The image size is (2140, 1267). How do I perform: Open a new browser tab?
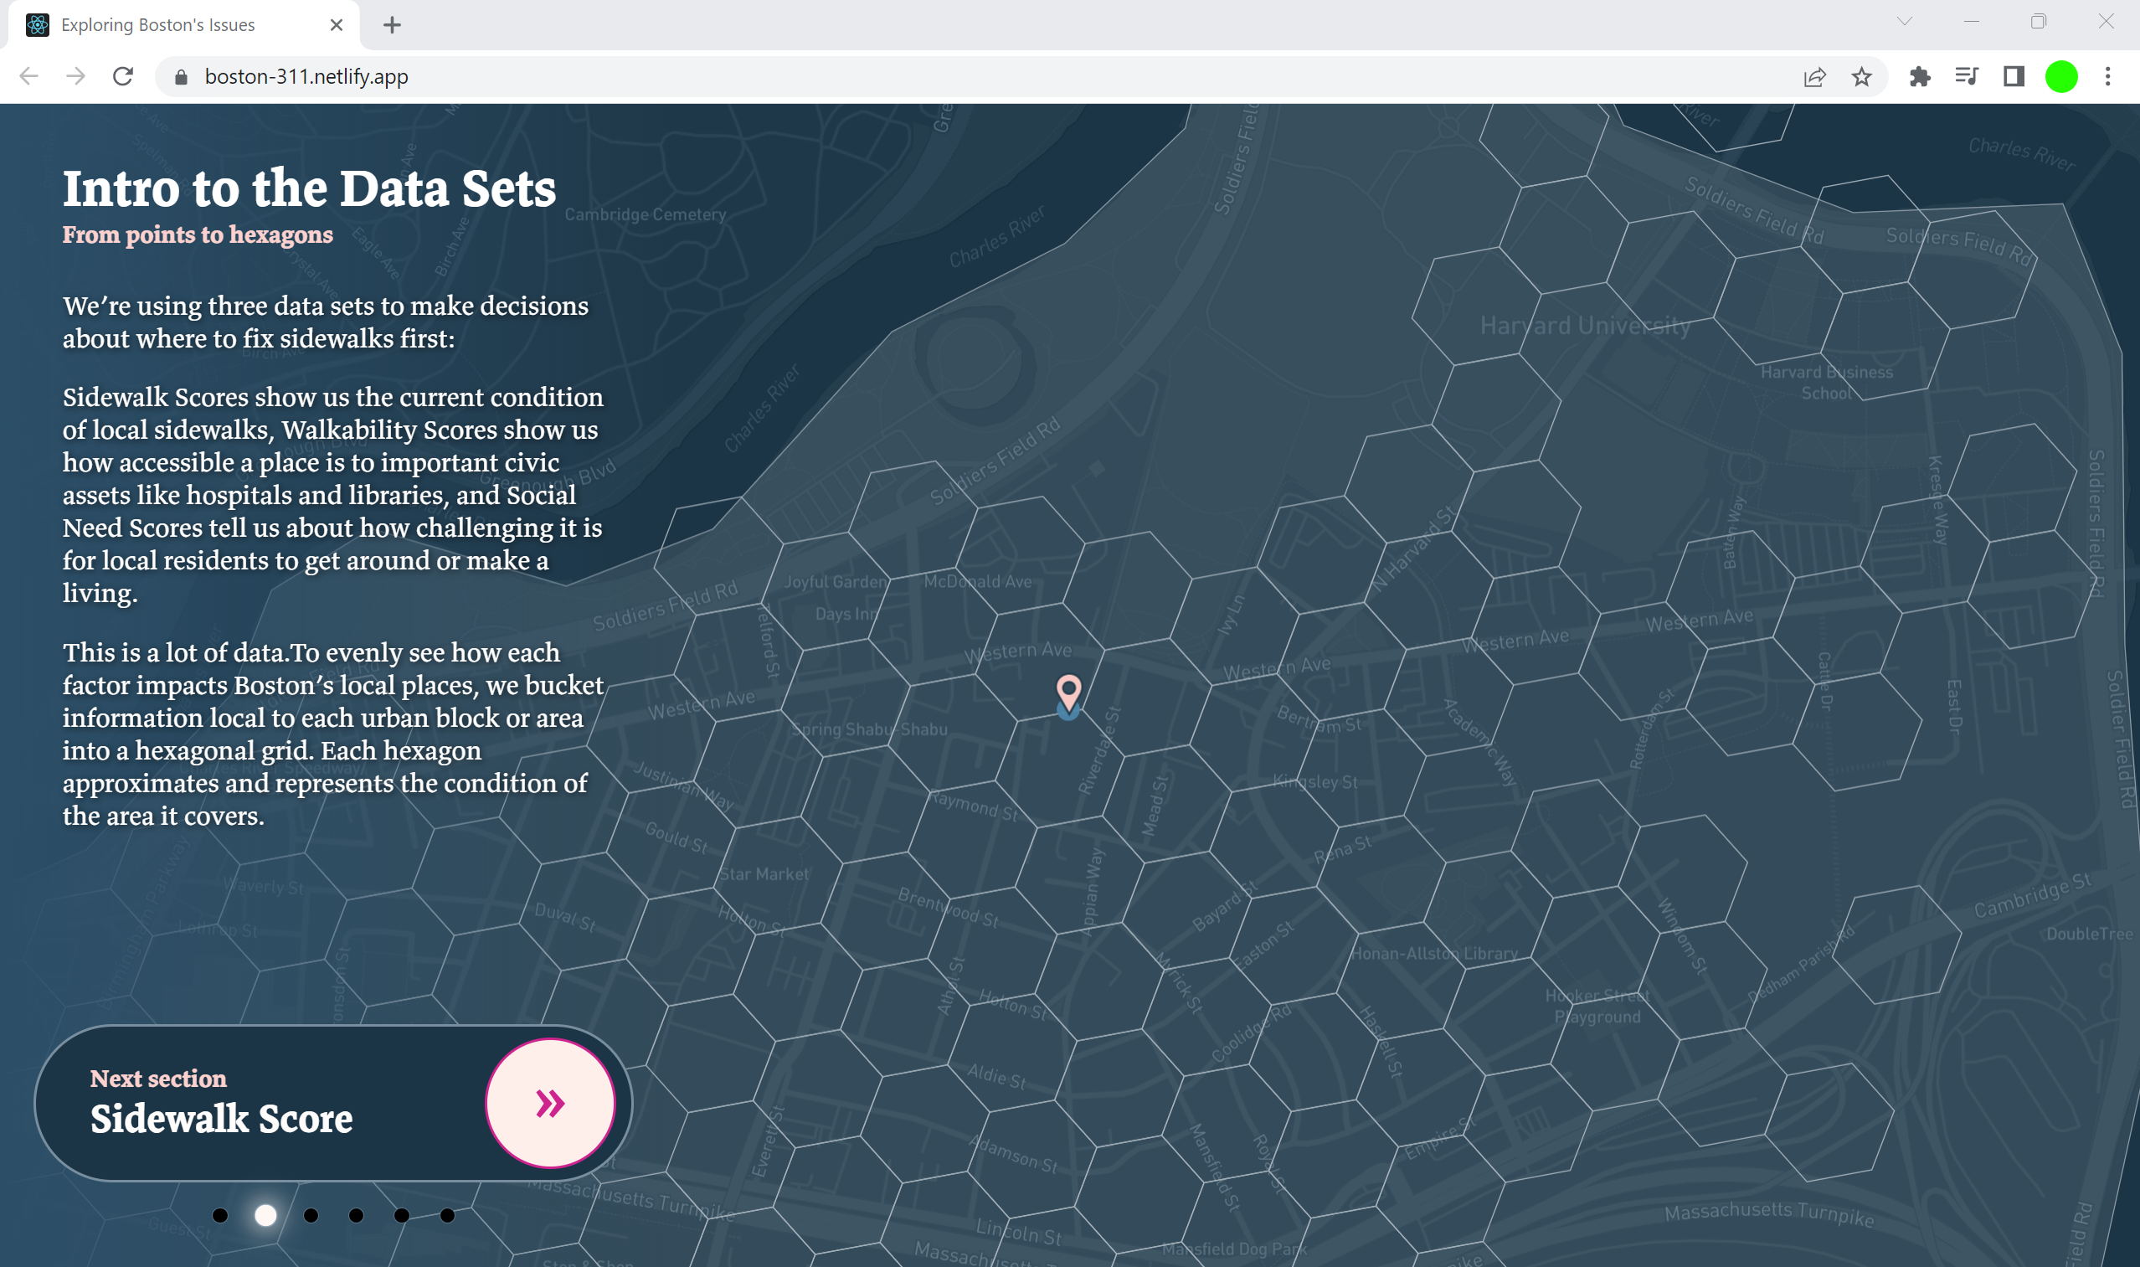(392, 25)
